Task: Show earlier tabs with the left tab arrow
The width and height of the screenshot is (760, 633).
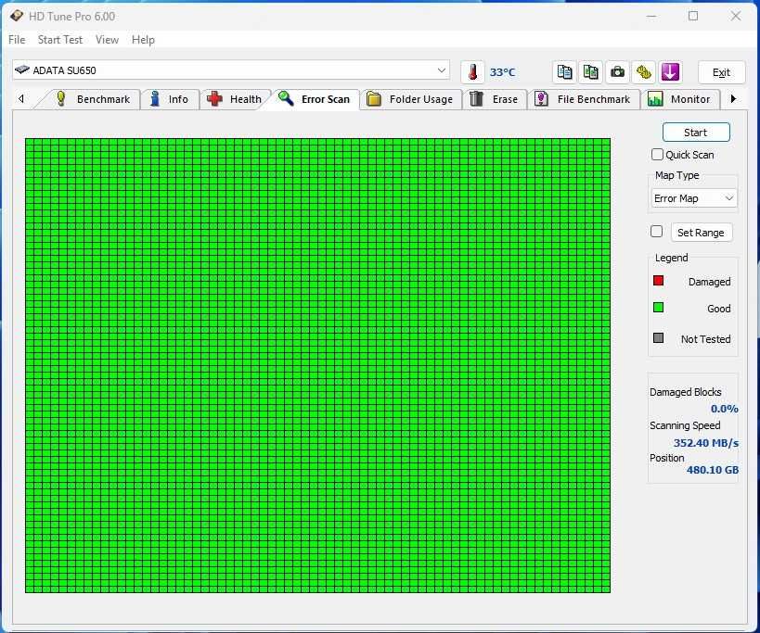Action: pyautogui.click(x=20, y=99)
